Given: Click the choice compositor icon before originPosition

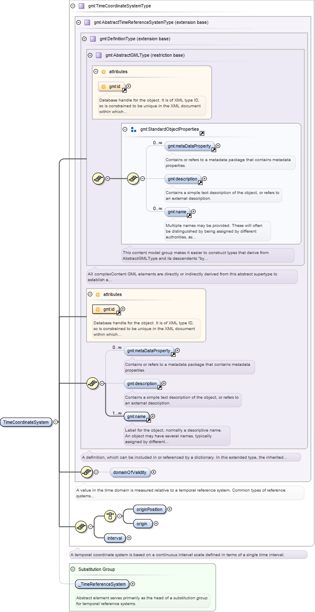Looking at the screenshot, I should [x=110, y=515].
